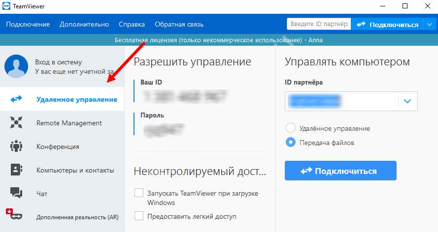Open Компьютеры и контакты section

[62, 170]
